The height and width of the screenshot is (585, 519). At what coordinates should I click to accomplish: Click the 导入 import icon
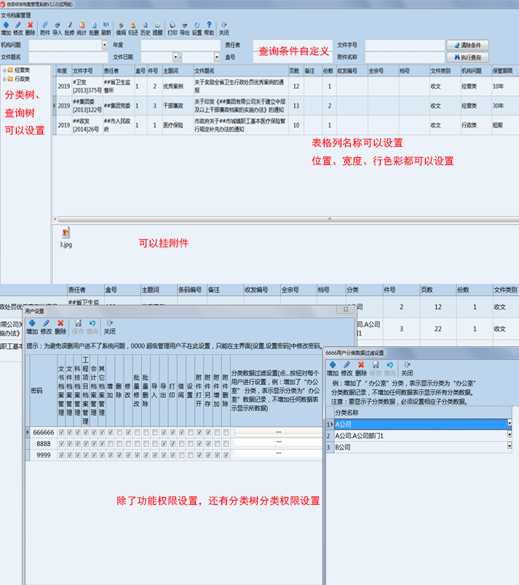tap(57, 25)
